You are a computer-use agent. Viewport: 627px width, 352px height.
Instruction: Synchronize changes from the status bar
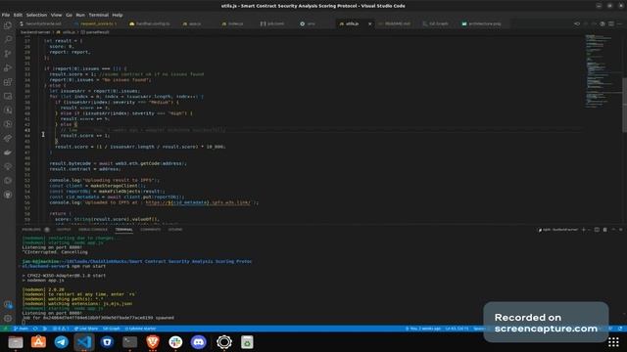pos(35,329)
